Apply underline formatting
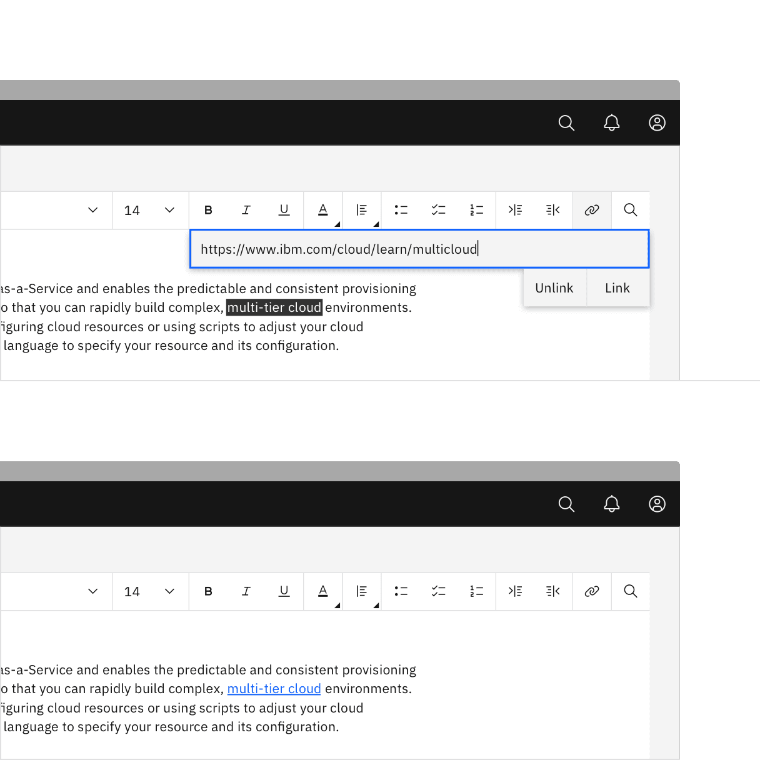The width and height of the screenshot is (760, 760). pyautogui.click(x=284, y=210)
